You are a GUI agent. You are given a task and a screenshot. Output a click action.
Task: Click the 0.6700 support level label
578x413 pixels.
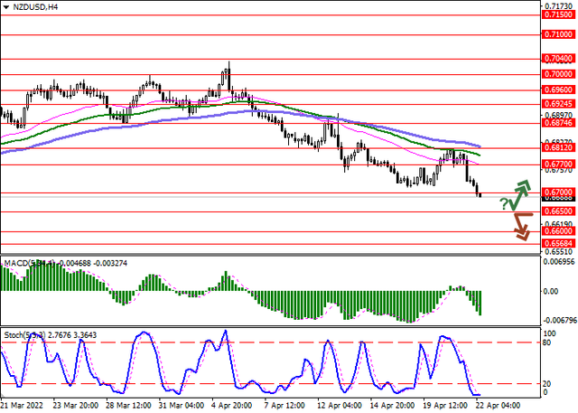click(x=555, y=192)
